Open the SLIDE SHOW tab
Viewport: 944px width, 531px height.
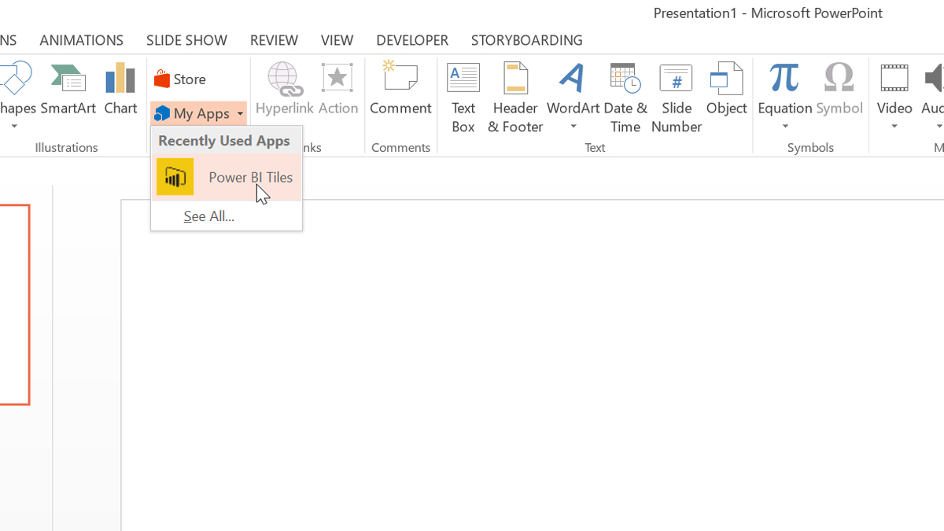pyautogui.click(x=186, y=40)
